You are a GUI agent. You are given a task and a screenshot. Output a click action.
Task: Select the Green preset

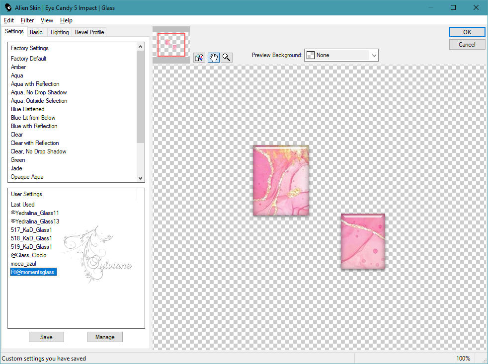pyautogui.click(x=18, y=159)
